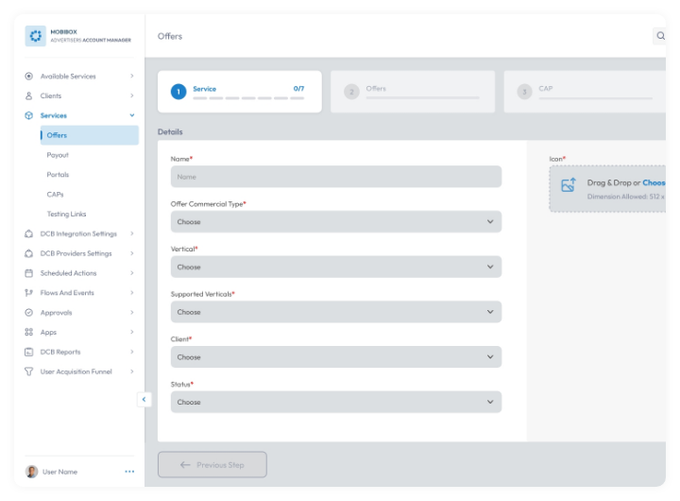Click the Mobibox logo icon

pyautogui.click(x=35, y=36)
